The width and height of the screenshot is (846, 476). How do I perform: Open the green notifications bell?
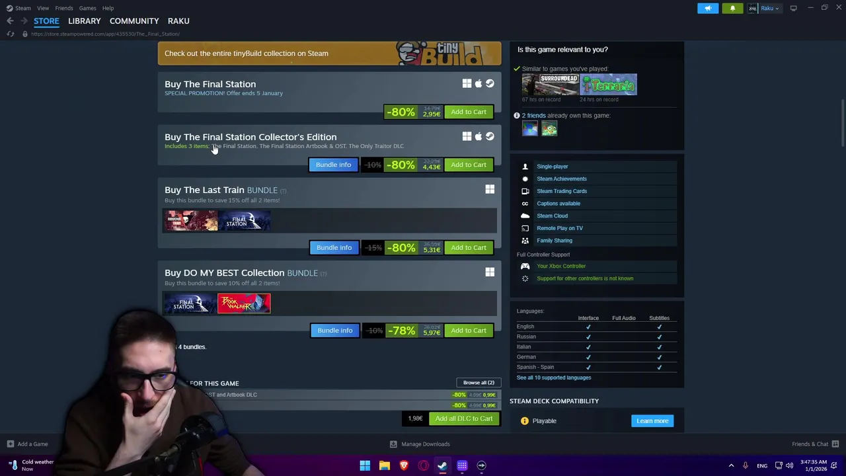point(732,8)
